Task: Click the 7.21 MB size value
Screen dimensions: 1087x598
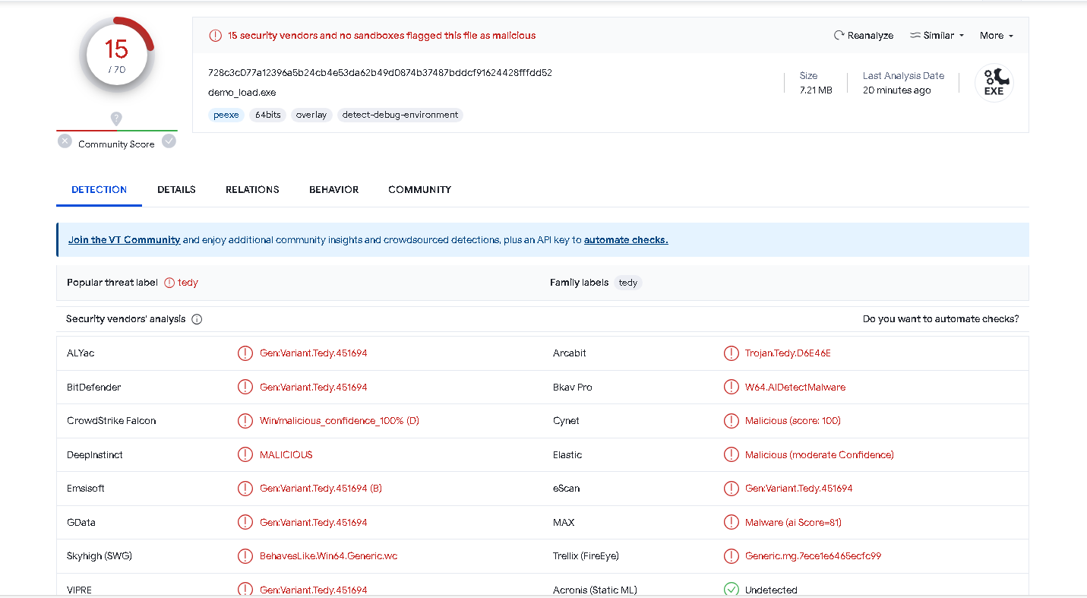Action: click(x=815, y=90)
